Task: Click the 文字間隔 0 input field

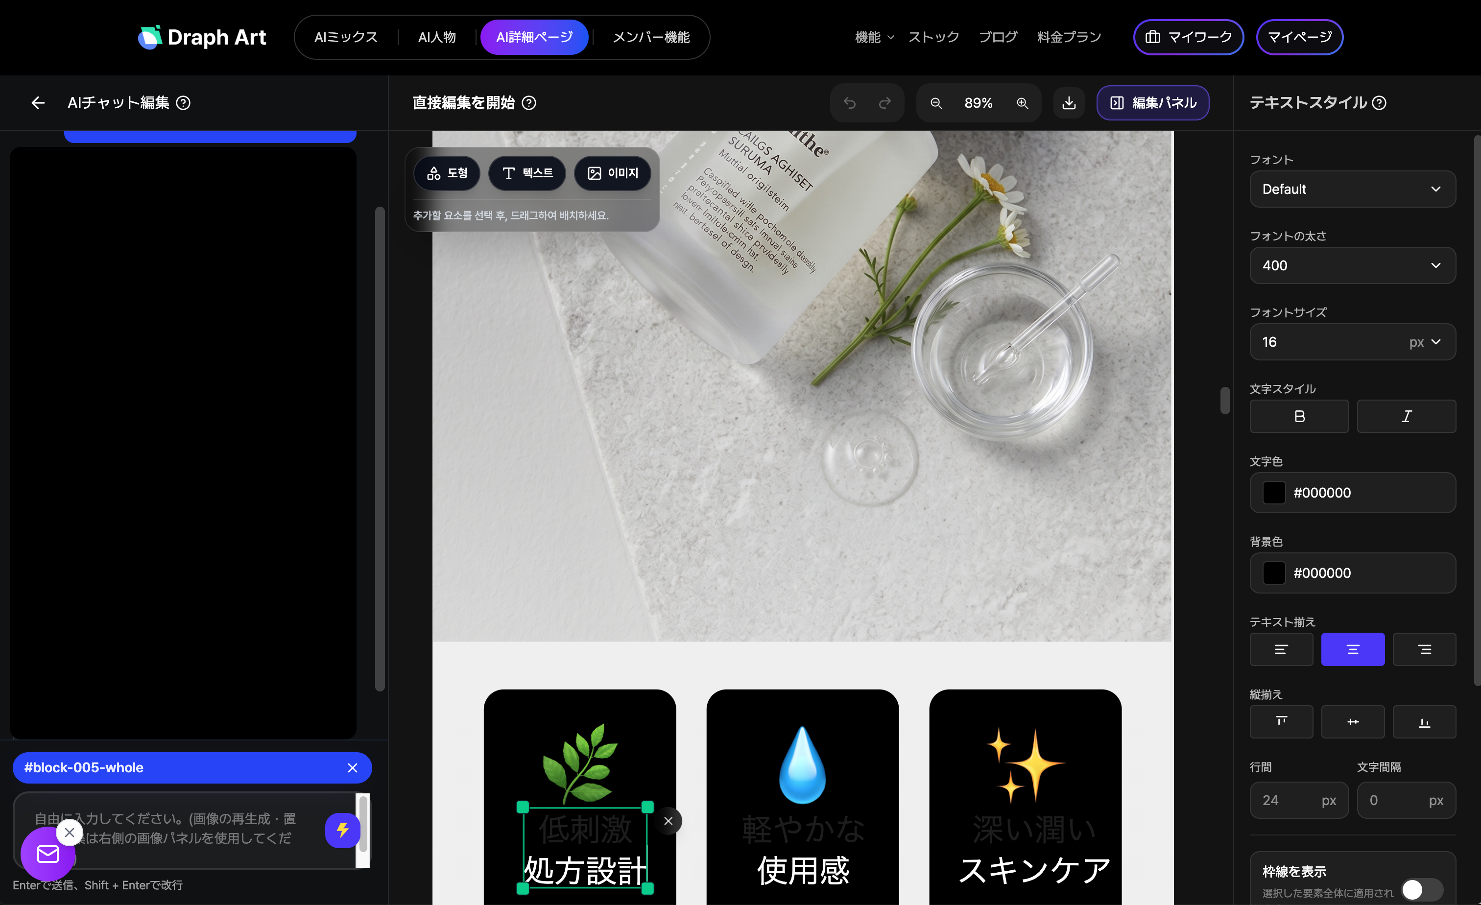Action: click(x=1407, y=800)
